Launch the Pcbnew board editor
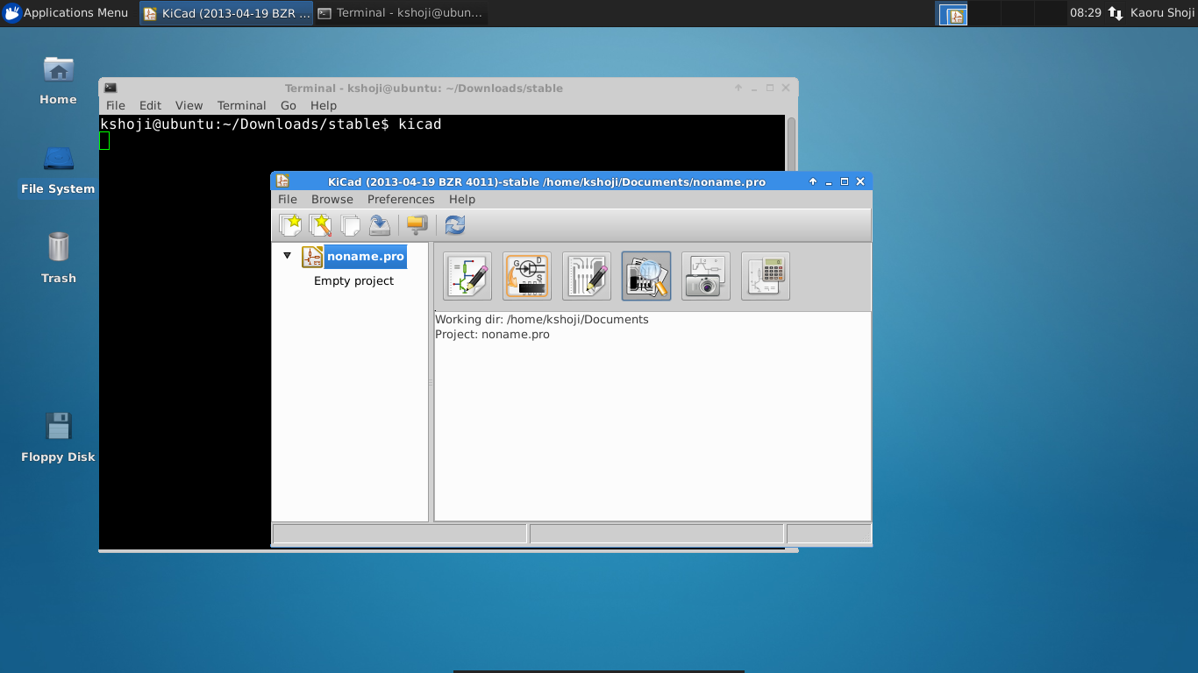Image resolution: width=1198 pixels, height=673 pixels. point(587,276)
